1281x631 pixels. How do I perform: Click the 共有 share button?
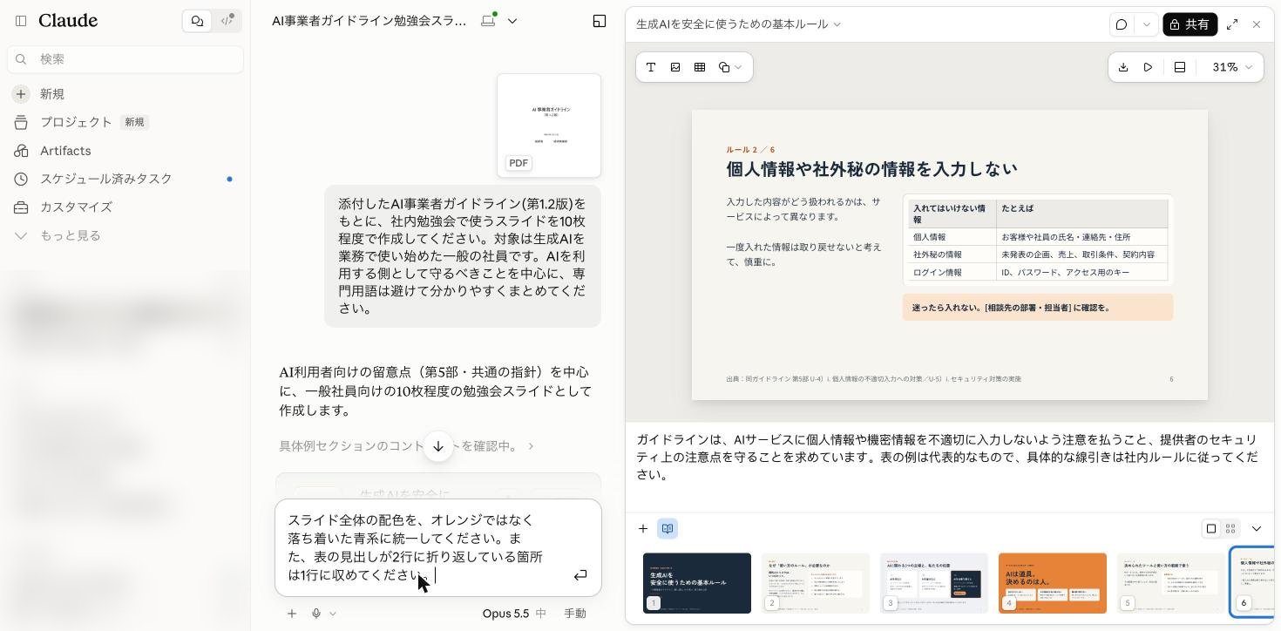coord(1189,24)
